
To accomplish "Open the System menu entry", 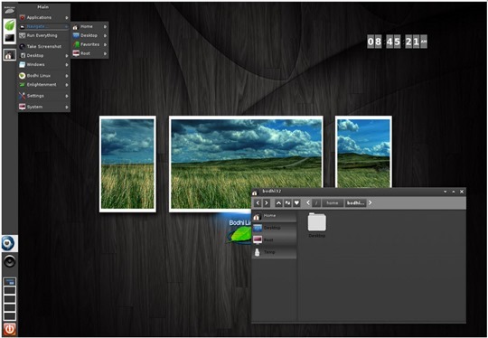I will pos(44,107).
